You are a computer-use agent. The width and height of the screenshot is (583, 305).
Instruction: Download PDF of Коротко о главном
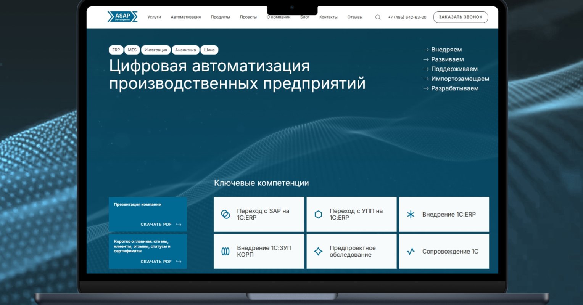tap(161, 262)
